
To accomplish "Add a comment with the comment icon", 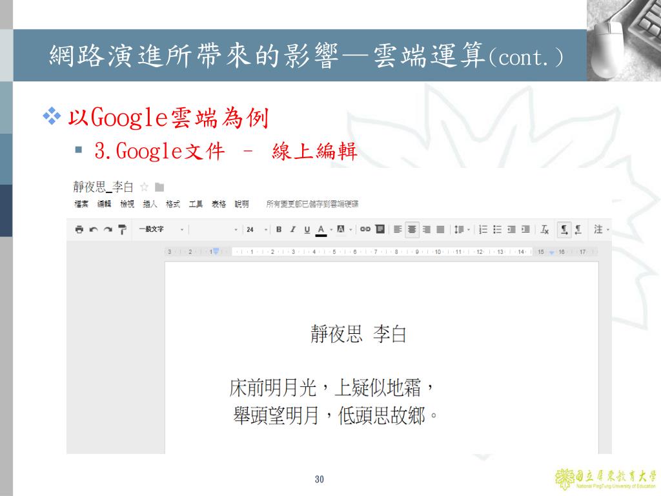I will 380,229.
